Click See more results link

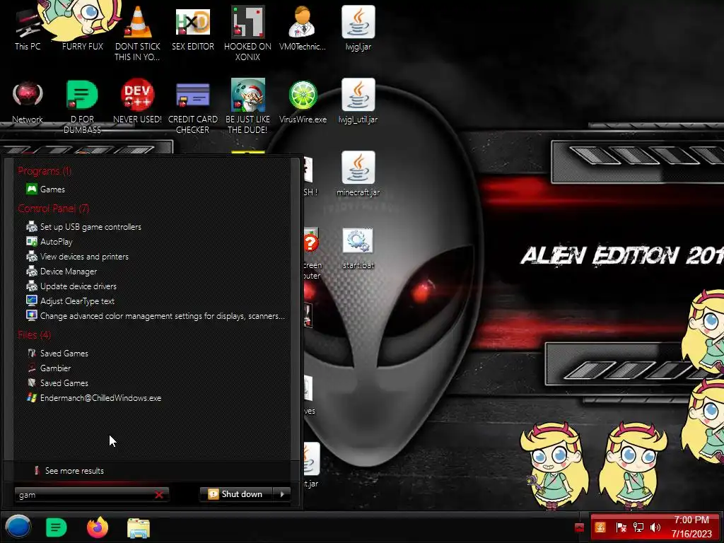pos(74,470)
